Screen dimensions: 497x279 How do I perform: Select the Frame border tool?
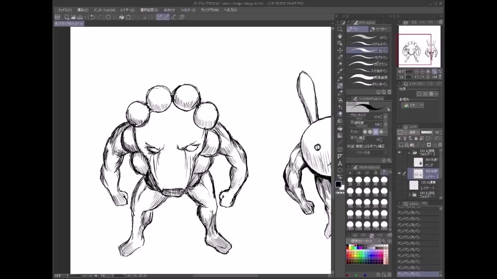point(340,149)
